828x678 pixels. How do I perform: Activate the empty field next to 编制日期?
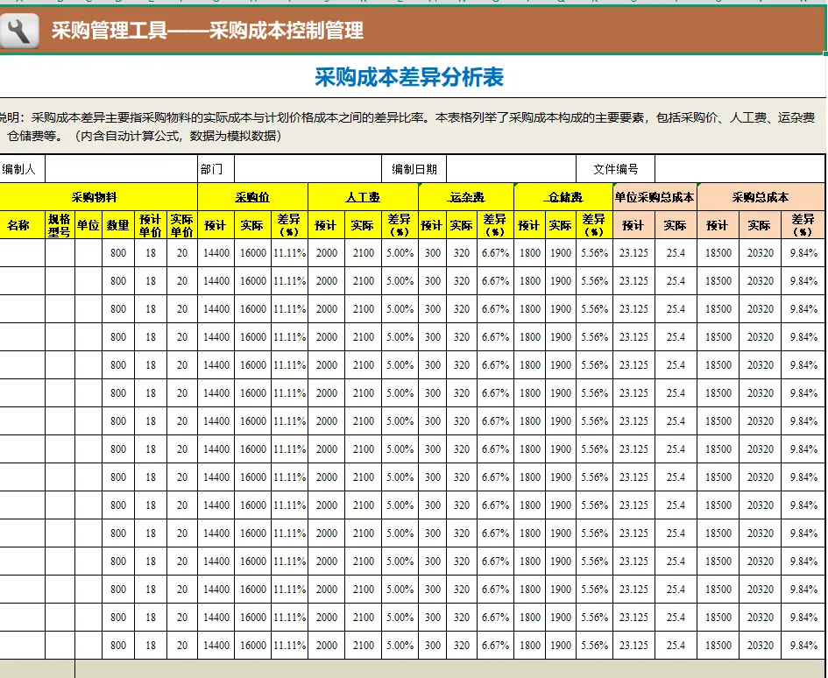point(511,169)
